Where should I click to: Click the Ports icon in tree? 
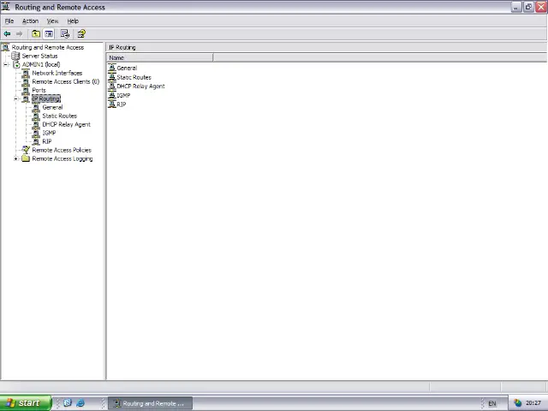[26, 90]
